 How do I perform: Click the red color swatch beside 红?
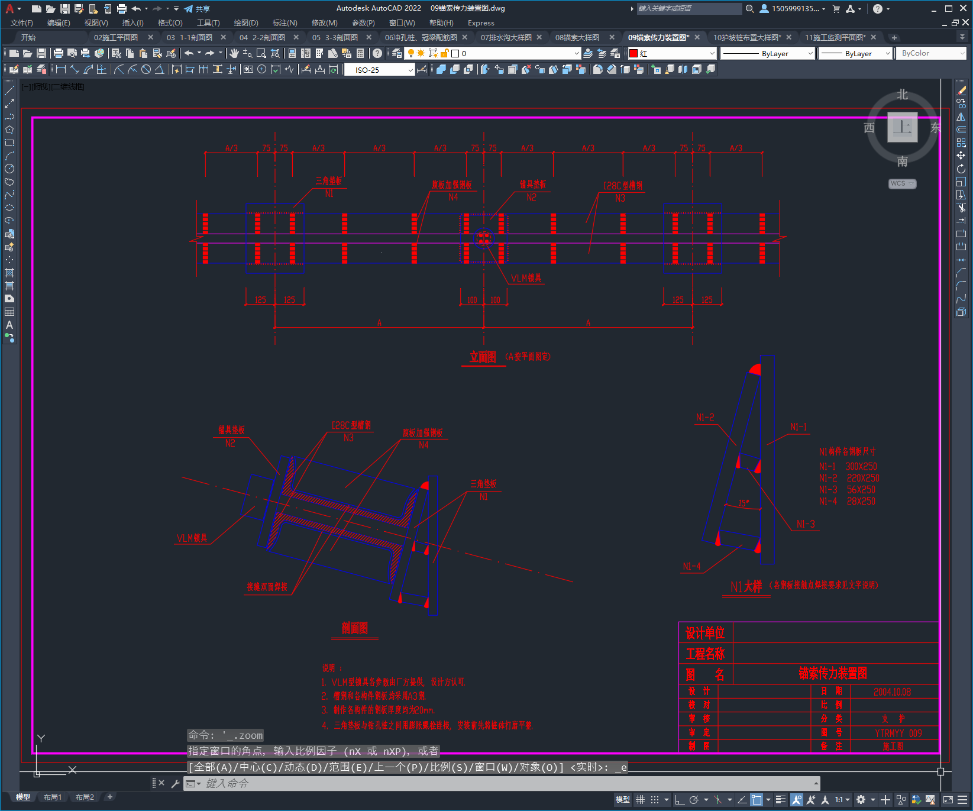pyautogui.click(x=633, y=53)
